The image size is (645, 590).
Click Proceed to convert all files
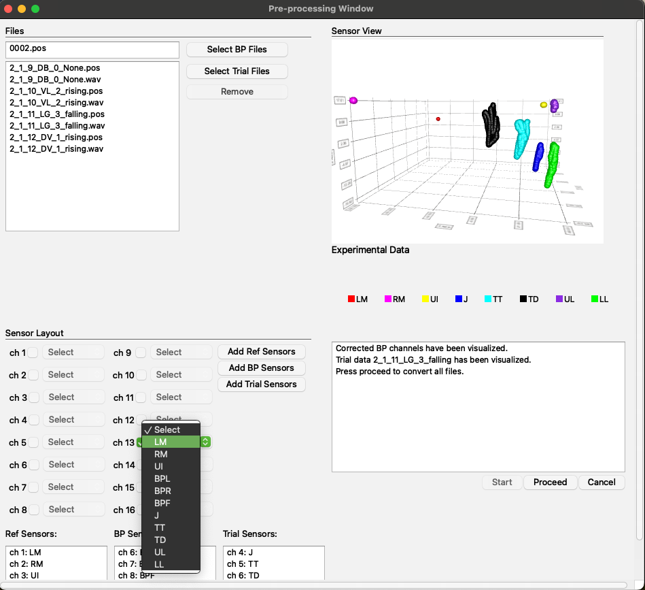coord(550,482)
